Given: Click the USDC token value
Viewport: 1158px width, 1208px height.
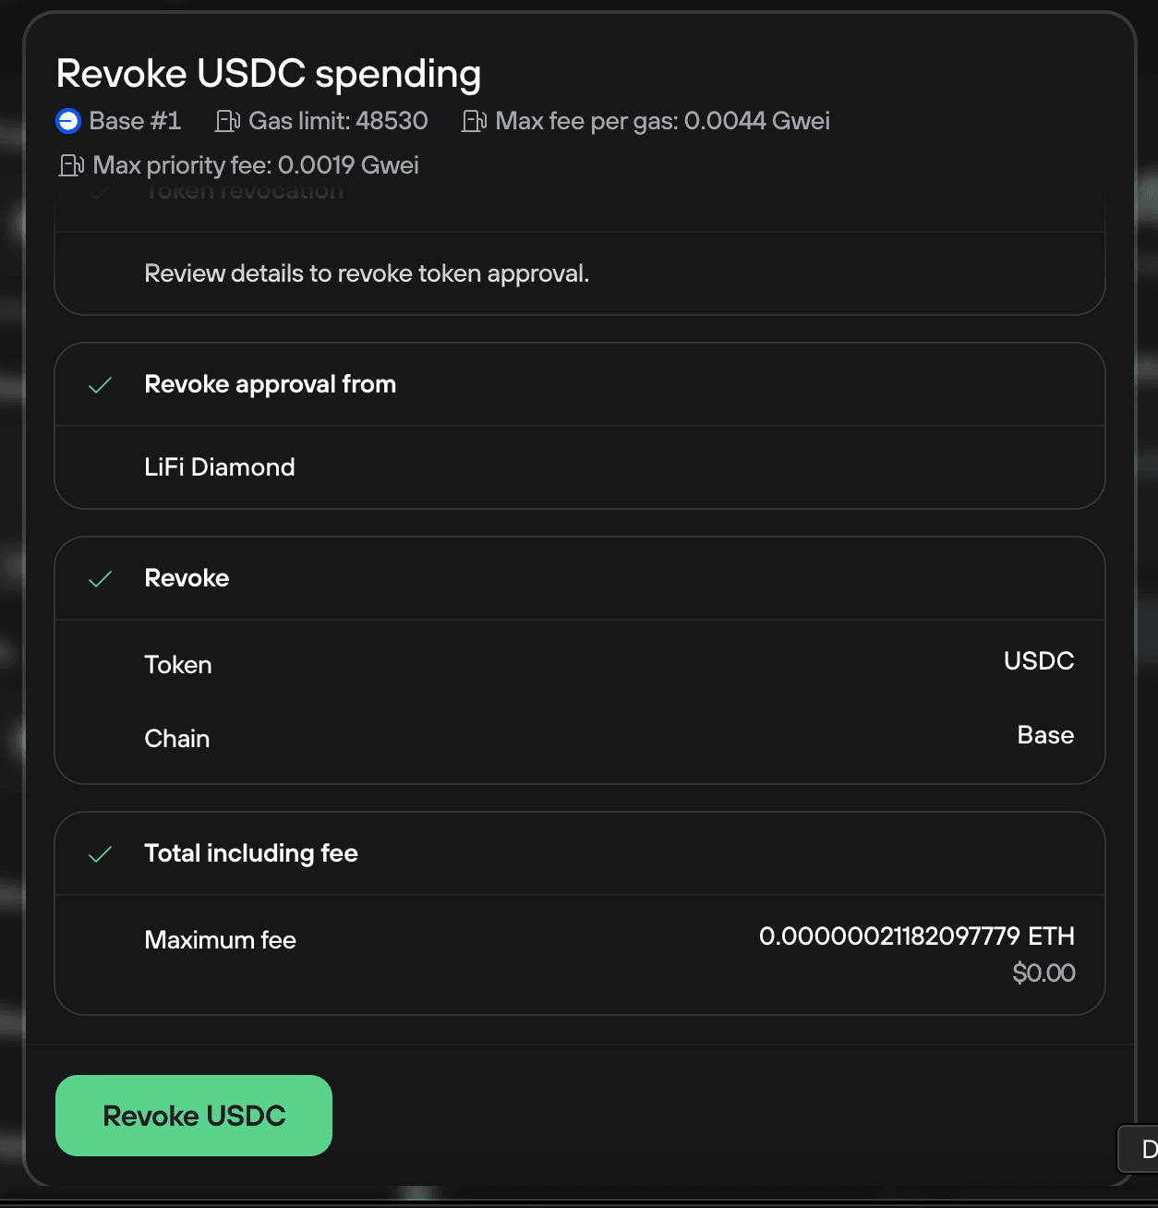Looking at the screenshot, I should click(x=1038, y=661).
